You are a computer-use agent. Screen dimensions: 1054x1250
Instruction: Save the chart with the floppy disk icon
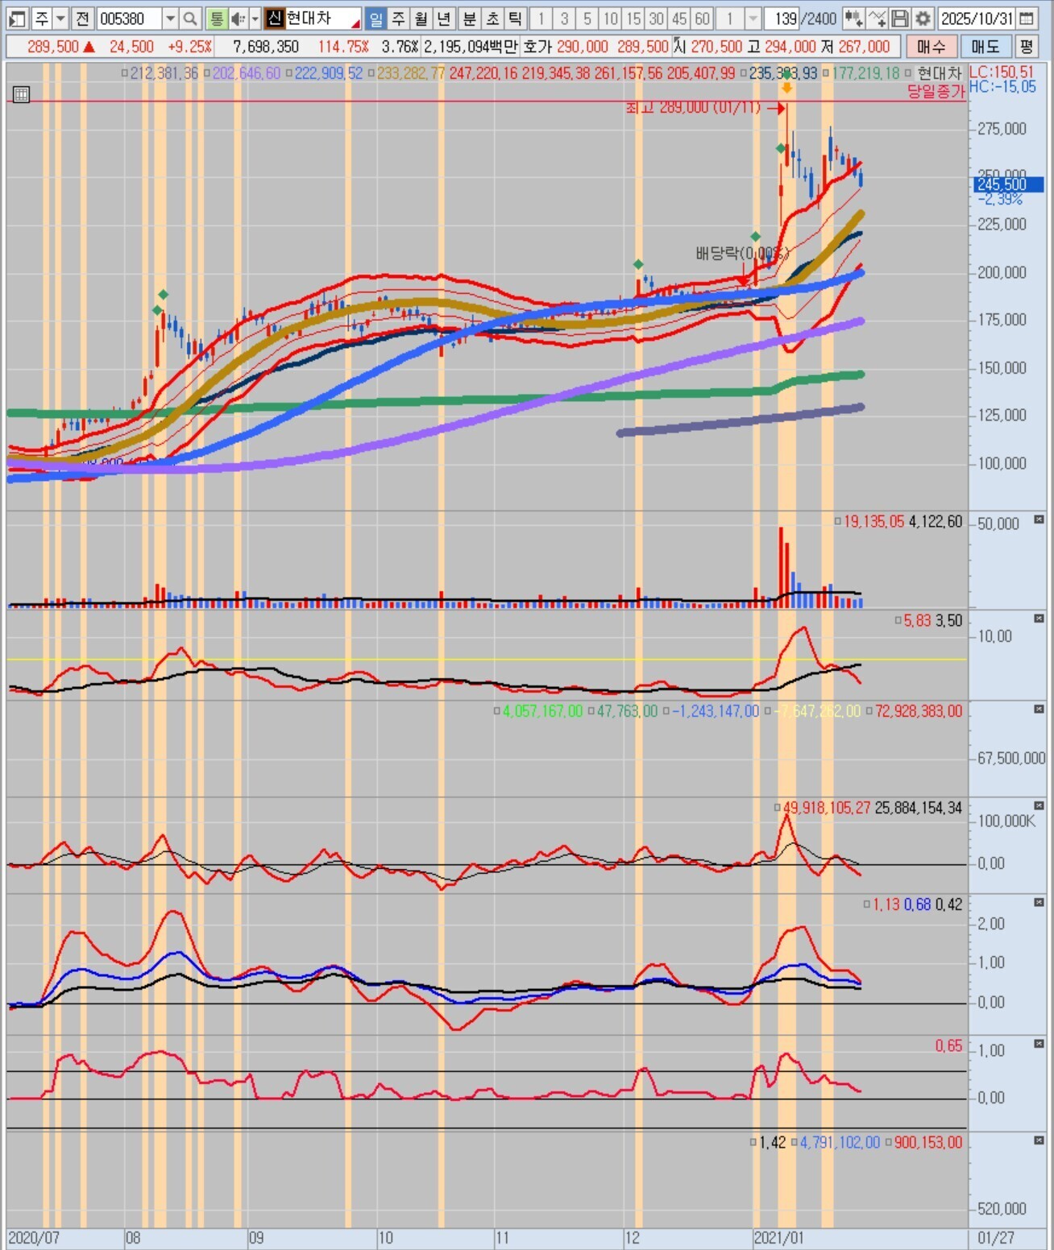pyautogui.click(x=900, y=19)
